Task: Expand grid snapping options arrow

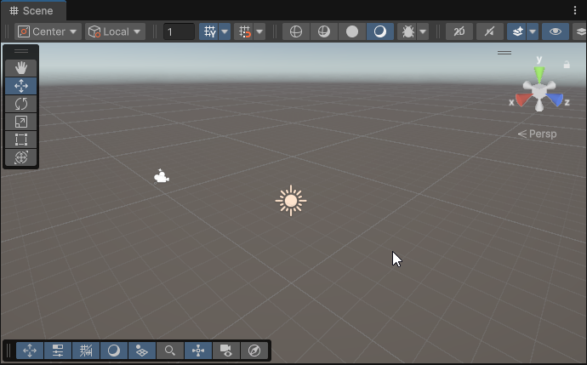Action: click(x=259, y=31)
